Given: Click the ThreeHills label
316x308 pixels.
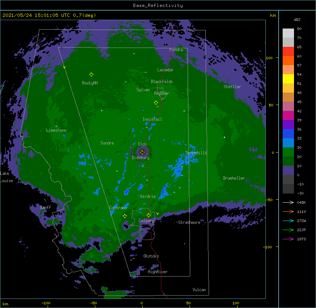Looking at the screenshot, I should [196, 153].
